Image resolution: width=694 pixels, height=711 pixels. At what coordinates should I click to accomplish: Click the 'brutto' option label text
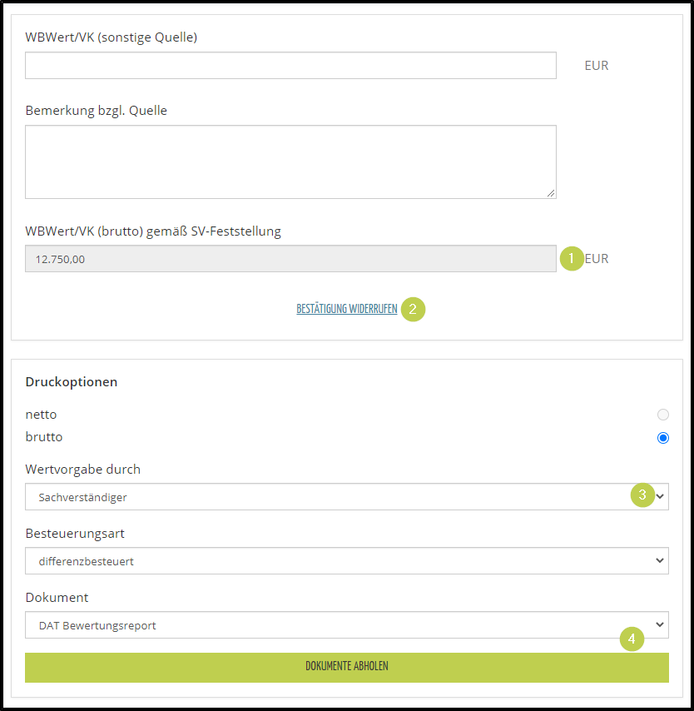(x=44, y=437)
